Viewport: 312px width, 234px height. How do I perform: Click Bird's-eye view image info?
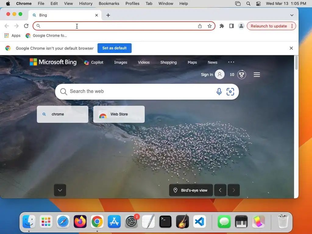tap(191, 190)
